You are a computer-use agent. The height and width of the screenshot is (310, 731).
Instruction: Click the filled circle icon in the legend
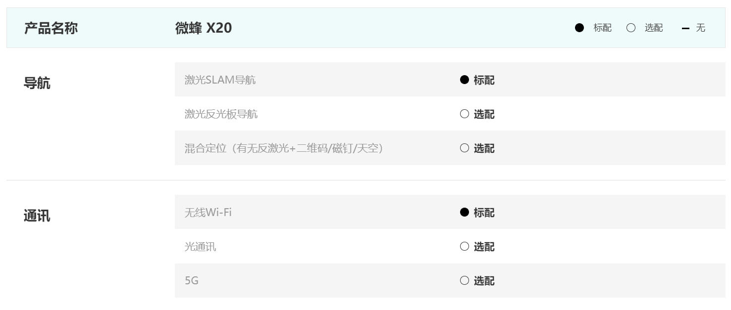click(579, 28)
